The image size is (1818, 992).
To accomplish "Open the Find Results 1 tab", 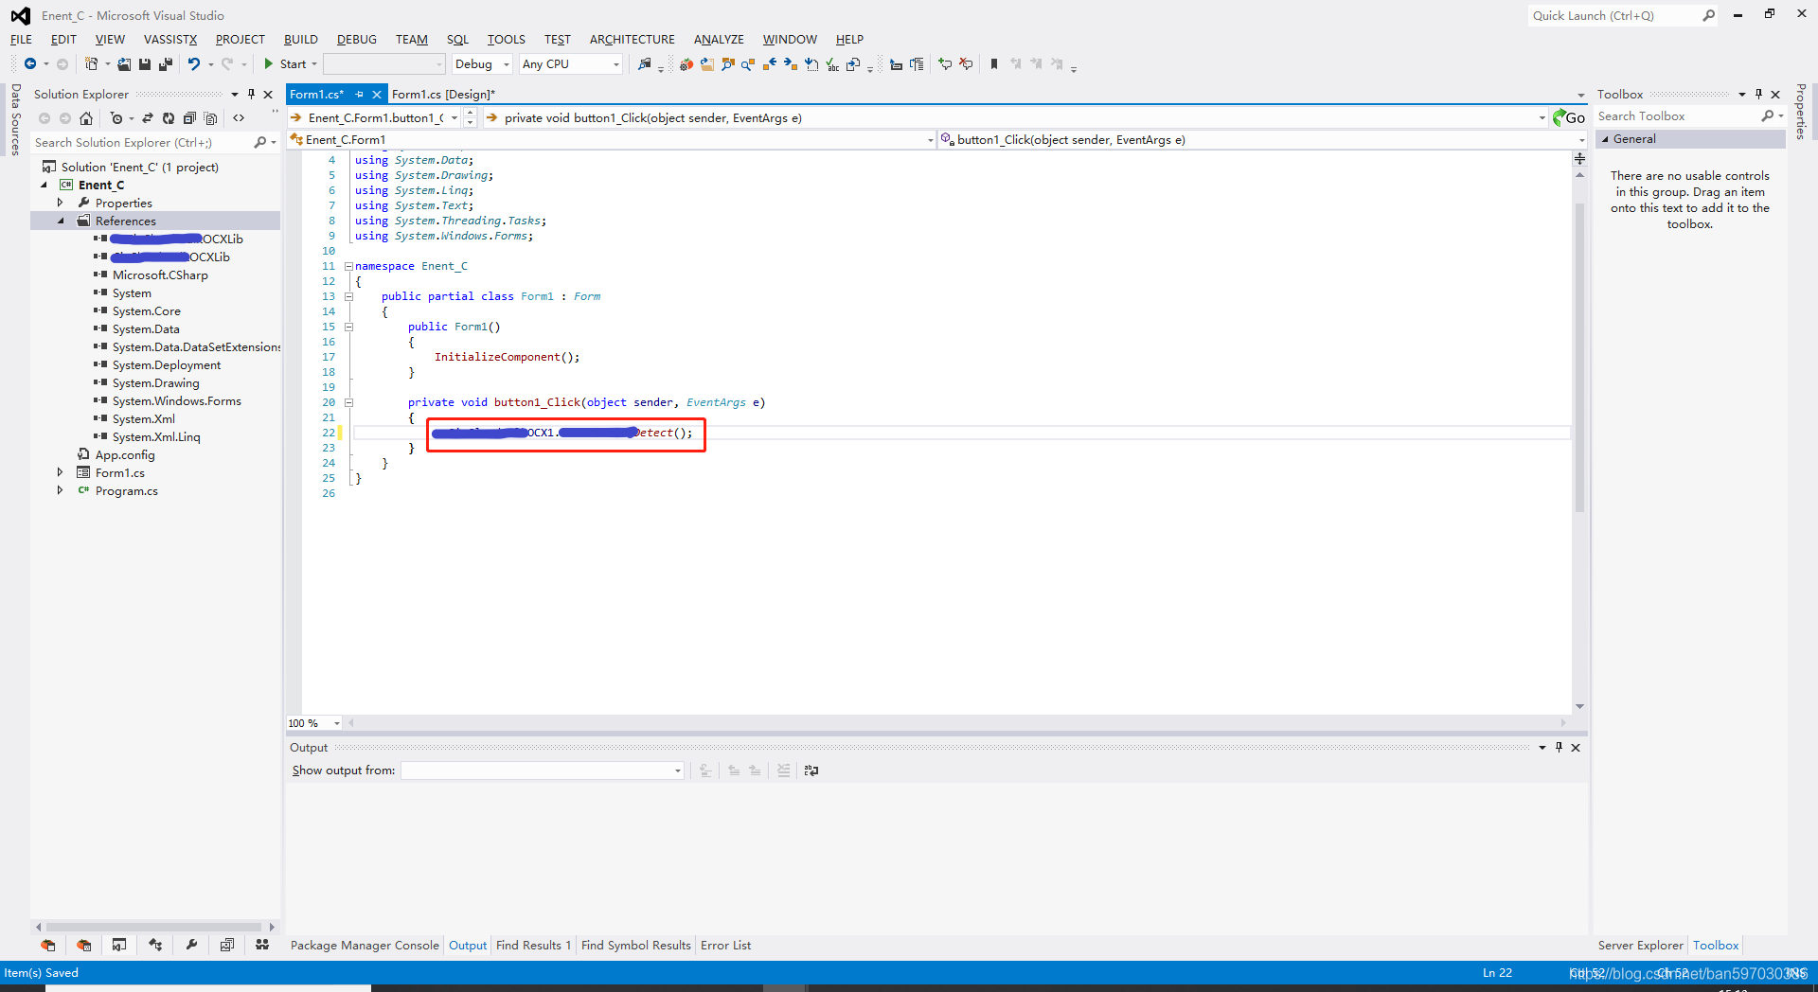I will pyautogui.click(x=533, y=945).
